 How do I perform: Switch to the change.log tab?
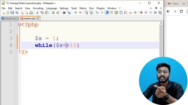click(x=10, y=18)
